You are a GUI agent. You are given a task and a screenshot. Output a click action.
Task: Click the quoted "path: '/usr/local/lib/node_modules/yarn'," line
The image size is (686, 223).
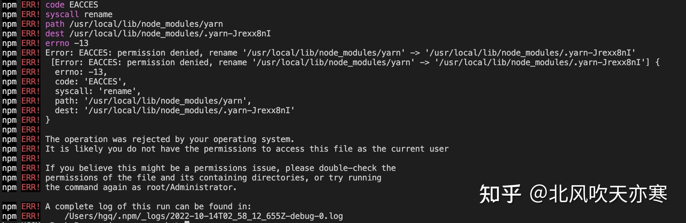[153, 101]
